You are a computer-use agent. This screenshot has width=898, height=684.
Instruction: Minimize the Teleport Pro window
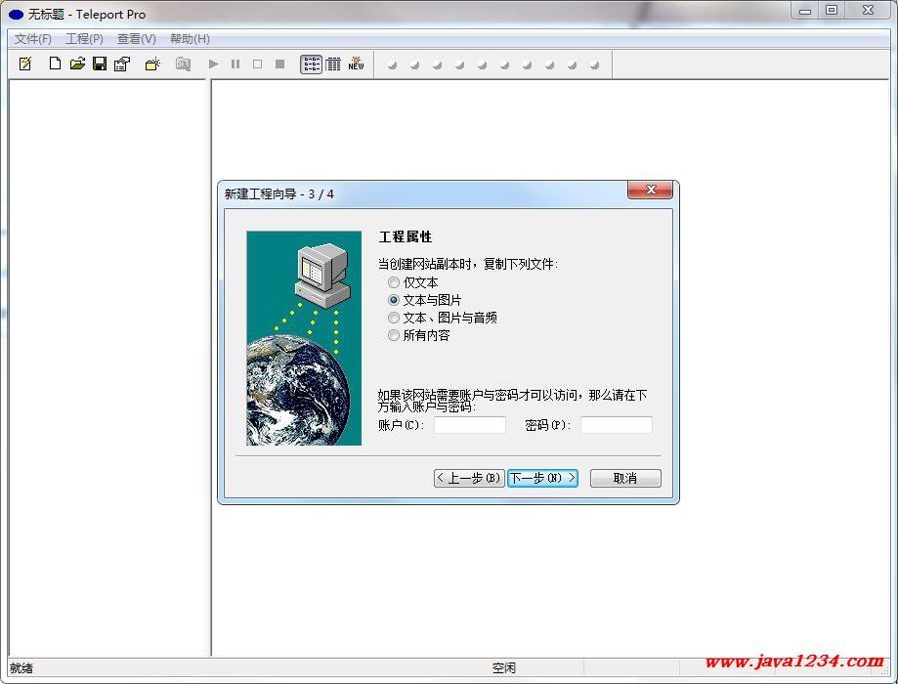805,10
